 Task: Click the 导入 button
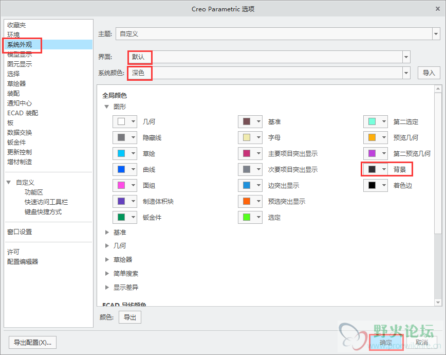point(429,73)
